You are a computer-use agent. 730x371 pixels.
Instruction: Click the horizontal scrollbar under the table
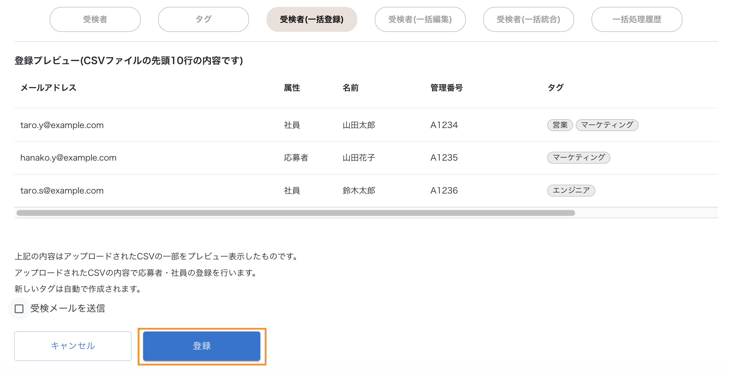pyautogui.click(x=296, y=213)
